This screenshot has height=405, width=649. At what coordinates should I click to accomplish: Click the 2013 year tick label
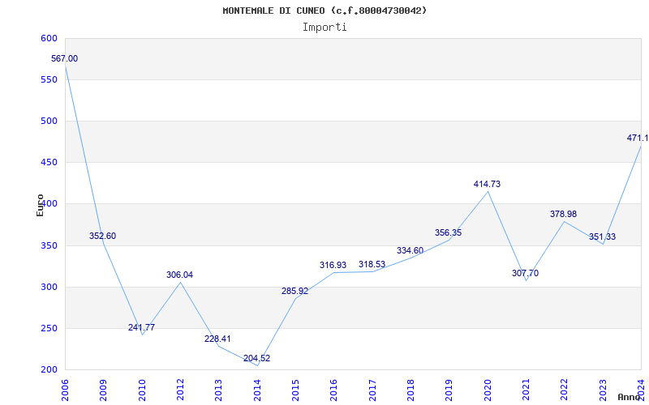click(x=218, y=390)
